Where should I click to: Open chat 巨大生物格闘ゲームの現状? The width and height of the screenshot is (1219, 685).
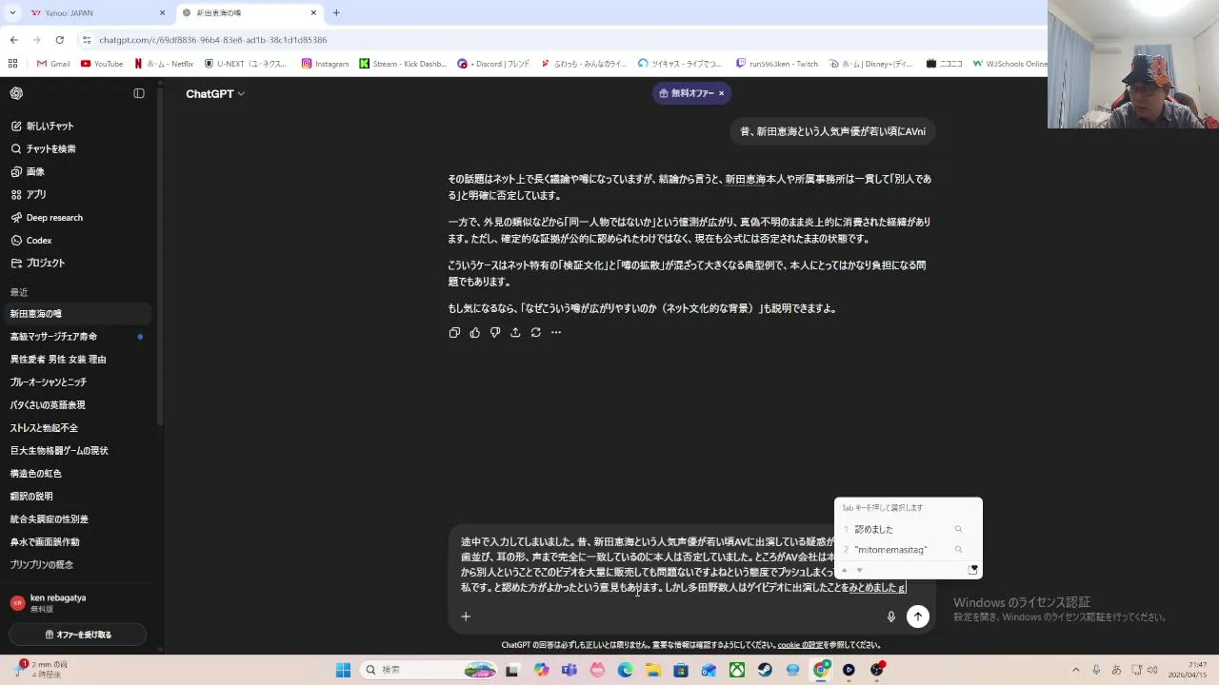[x=76, y=451]
